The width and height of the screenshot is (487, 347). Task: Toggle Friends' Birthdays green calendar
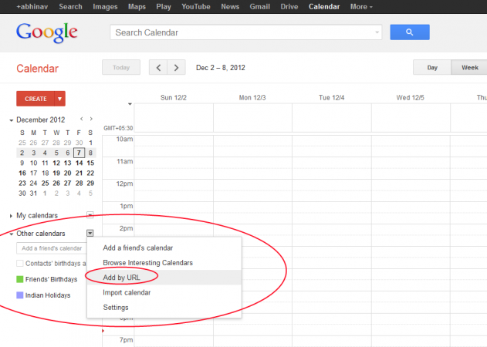pyautogui.click(x=19, y=279)
